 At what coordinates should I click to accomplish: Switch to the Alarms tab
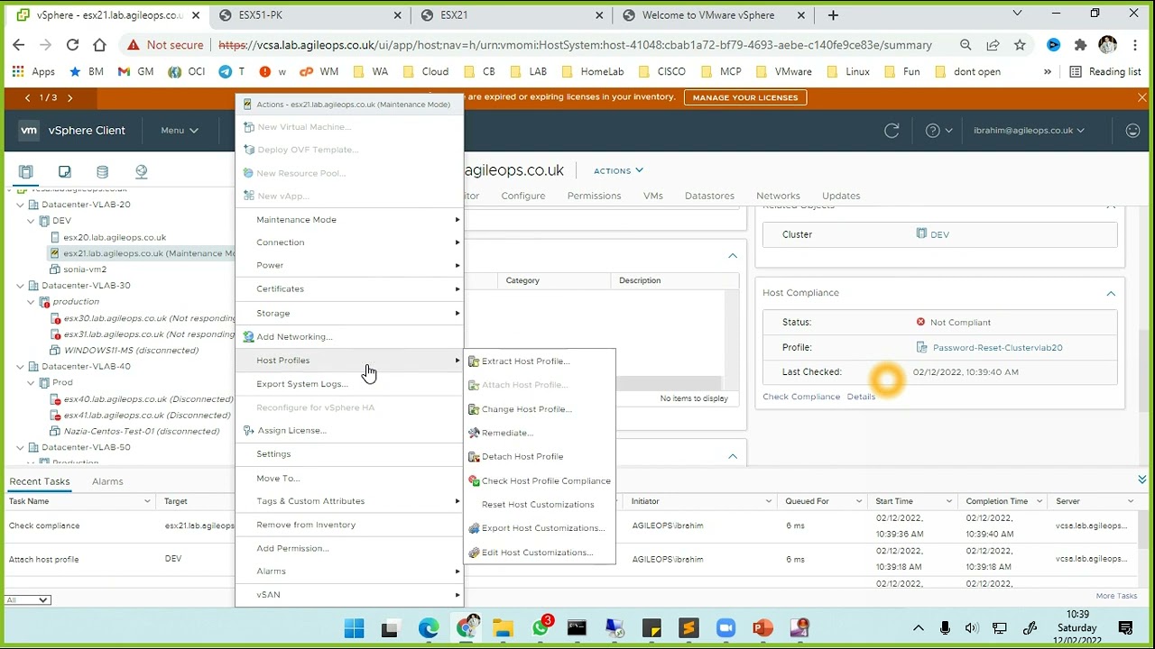[107, 481]
